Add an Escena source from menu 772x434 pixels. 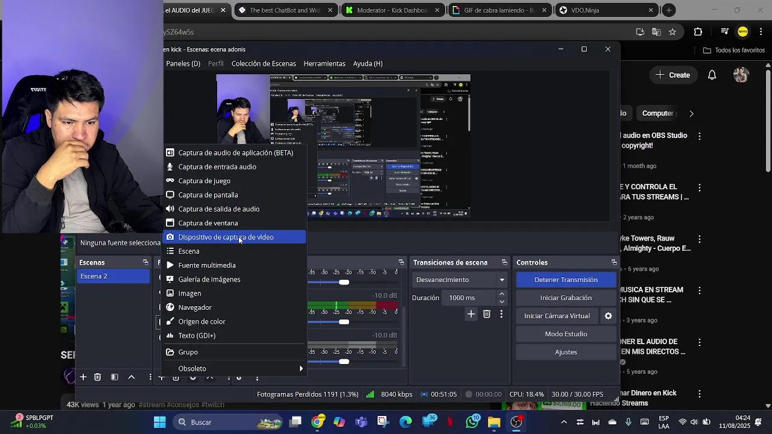[235, 251]
